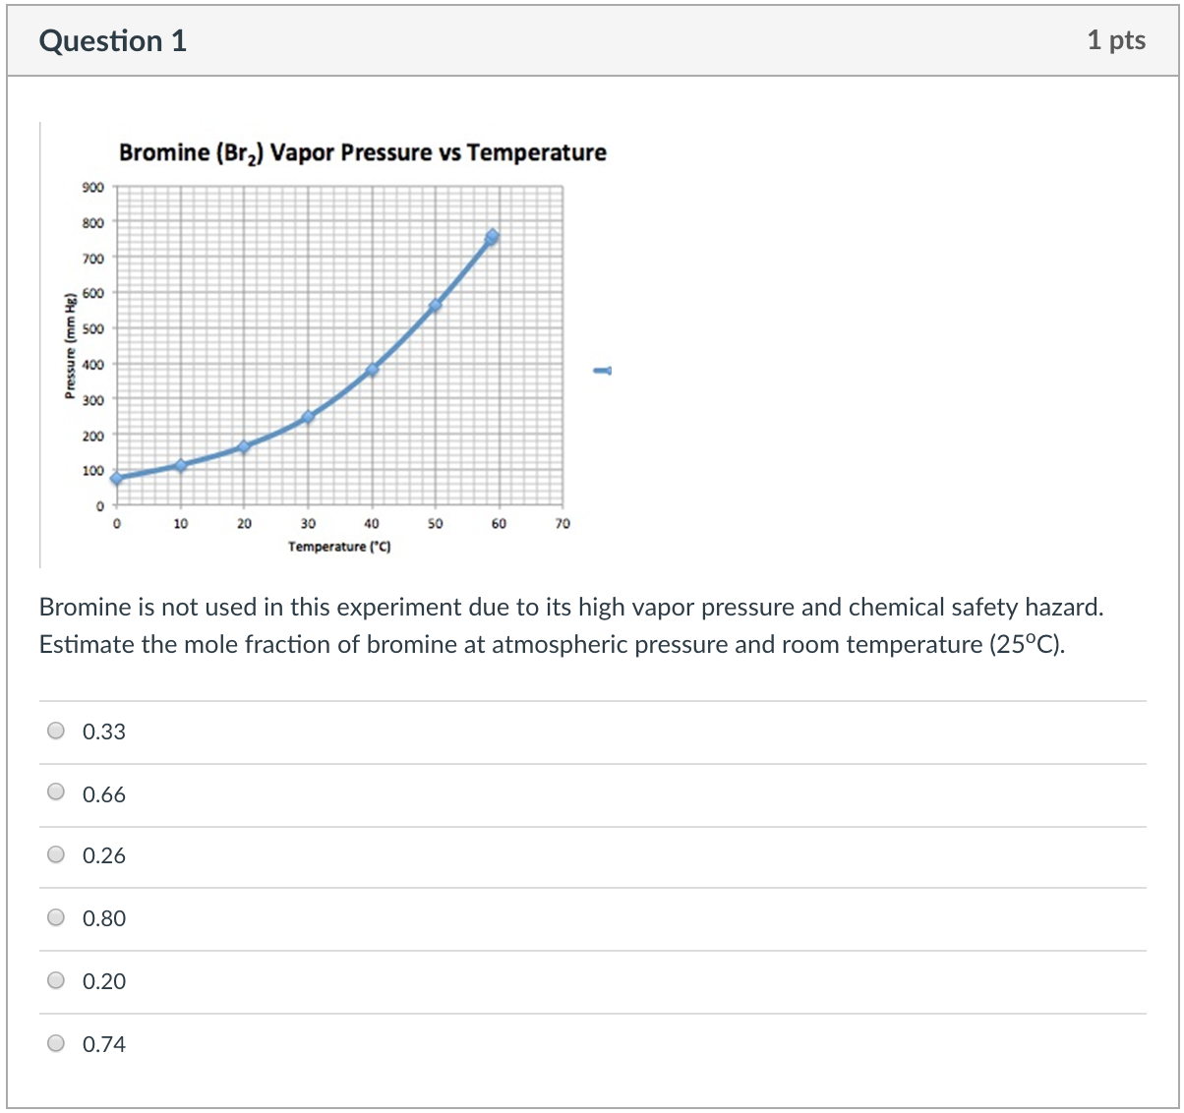This screenshot has height=1113, width=1184.
Task: Click the highest data point near 760 mm Hg
Action: 493,235
